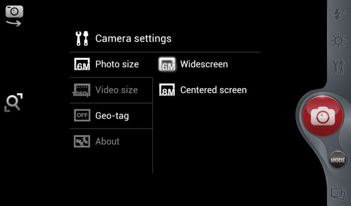Click the About gears icon
This screenshot has width=351, height=206.
point(82,141)
